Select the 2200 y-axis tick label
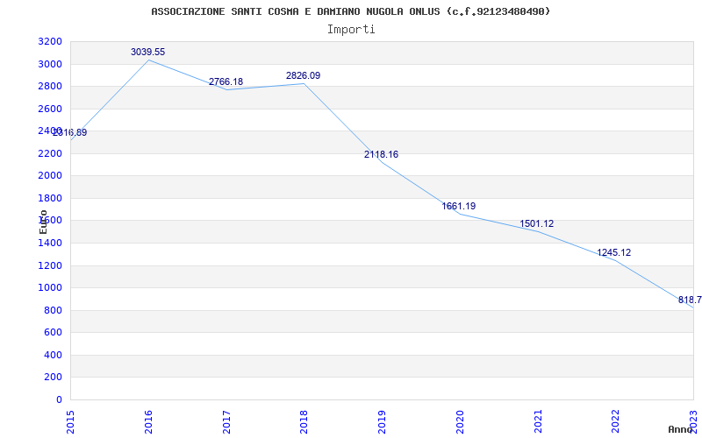Image resolution: width=702 pixels, height=438 pixels. pyautogui.click(x=50, y=154)
